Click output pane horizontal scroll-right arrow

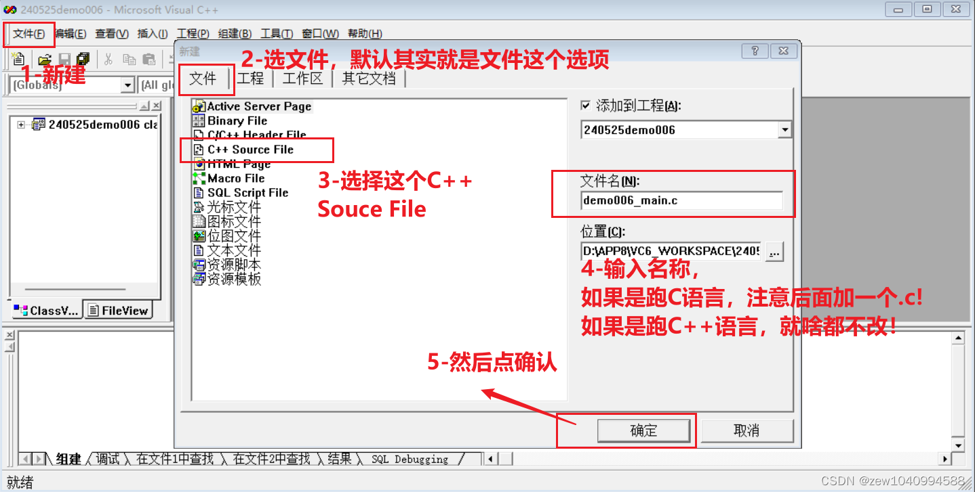(x=945, y=459)
